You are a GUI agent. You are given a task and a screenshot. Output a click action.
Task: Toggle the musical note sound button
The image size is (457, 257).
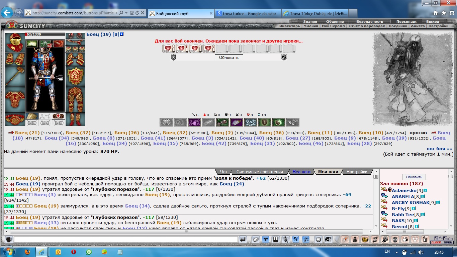[305, 239]
